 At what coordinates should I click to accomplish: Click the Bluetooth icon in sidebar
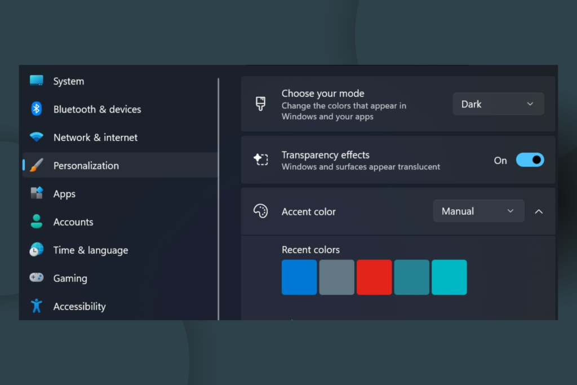pos(37,109)
